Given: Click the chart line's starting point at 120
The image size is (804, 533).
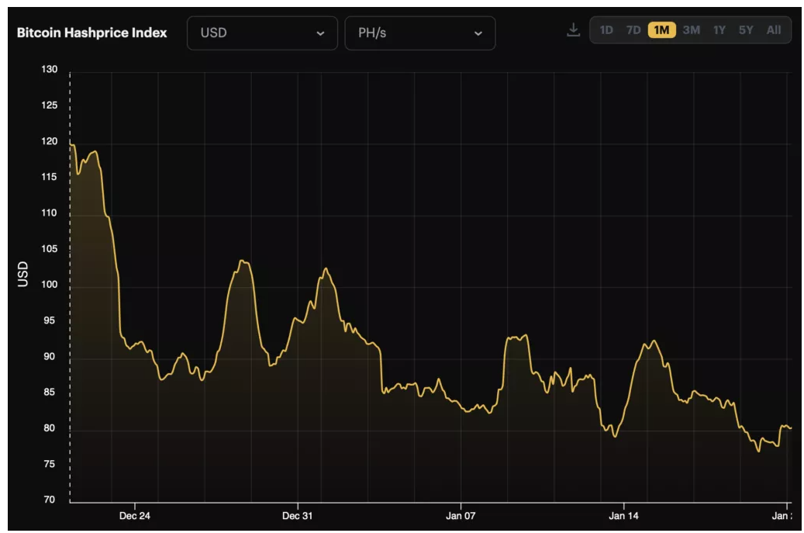Looking at the screenshot, I should [x=71, y=144].
